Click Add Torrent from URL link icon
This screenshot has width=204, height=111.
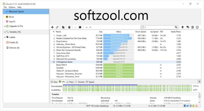pyautogui.click(x=57, y=27)
